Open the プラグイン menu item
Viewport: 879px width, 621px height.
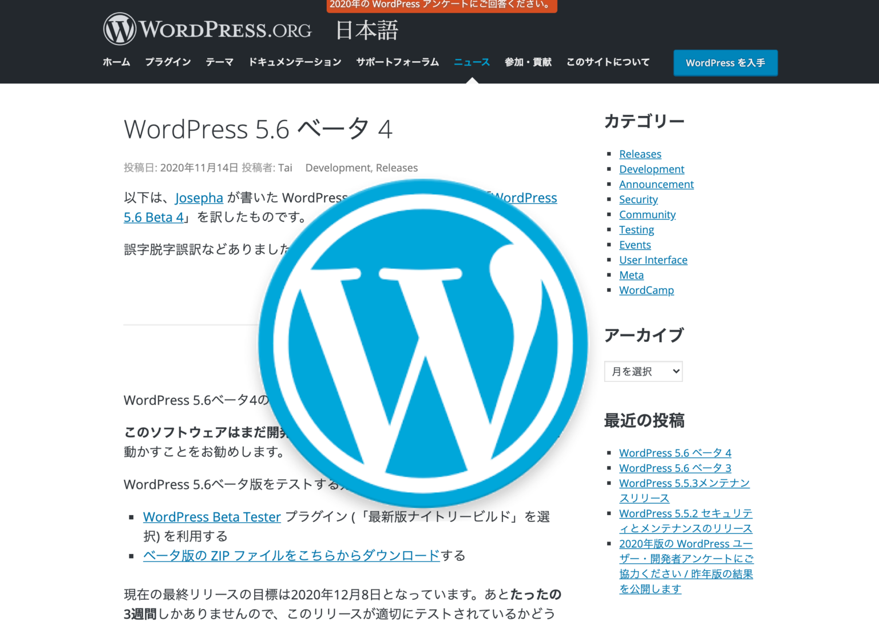168,62
